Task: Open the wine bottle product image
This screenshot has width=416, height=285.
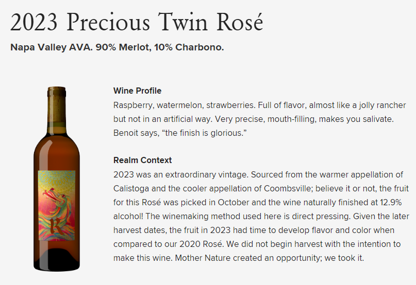Action: [57, 179]
